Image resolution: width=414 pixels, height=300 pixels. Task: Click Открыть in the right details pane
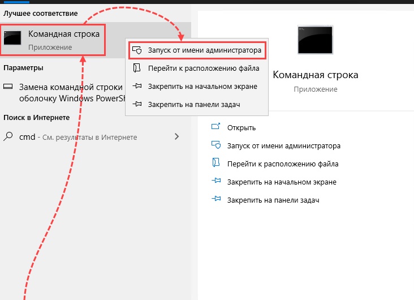coord(241,128)
